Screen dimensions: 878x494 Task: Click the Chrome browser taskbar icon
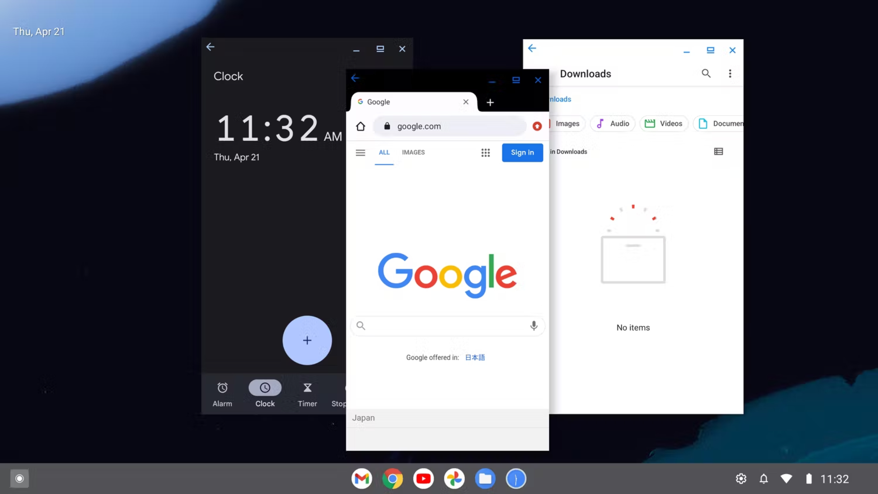pyautogui.click(x=392, y=478)
